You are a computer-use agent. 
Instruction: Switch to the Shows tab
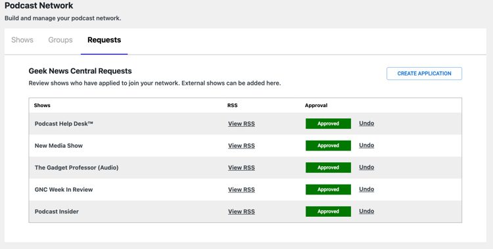coord(22,40)
